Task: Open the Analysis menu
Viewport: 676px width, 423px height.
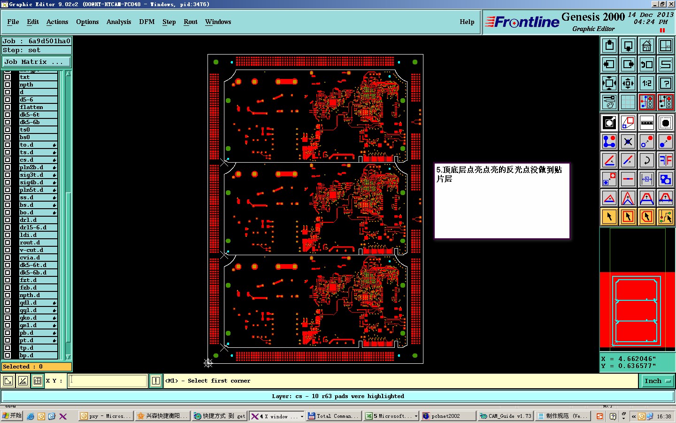Action: click(119, 22)
